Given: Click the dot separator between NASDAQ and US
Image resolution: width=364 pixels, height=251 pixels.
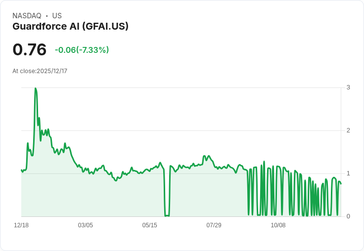Looking at the screenshot, I should pos(46,16).
